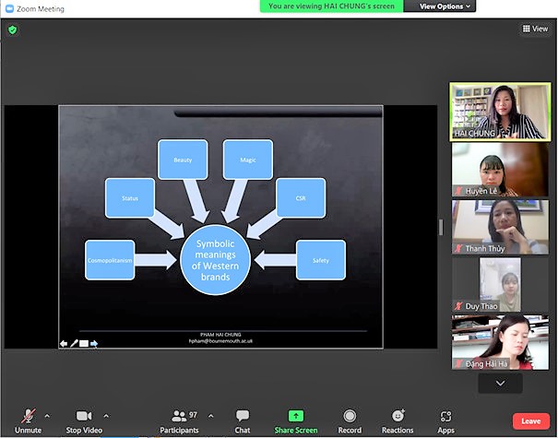558x438 pixels.
Task: Open the View Options dropdown
Action: coord(446,6)
